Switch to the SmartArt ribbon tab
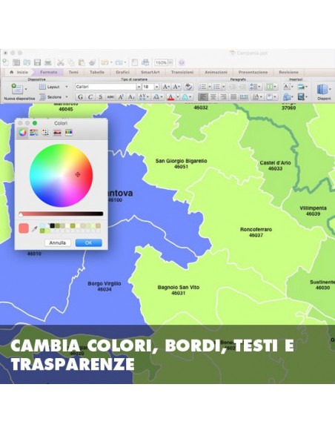The height and width of the screenshot is (433, 335). coord(150,72)
